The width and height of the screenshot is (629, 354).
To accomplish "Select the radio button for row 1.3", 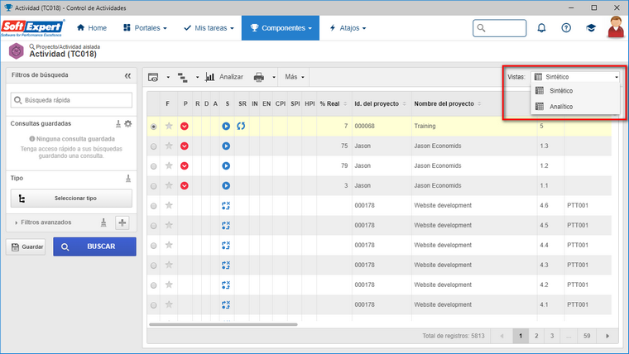I will [154, 146].
